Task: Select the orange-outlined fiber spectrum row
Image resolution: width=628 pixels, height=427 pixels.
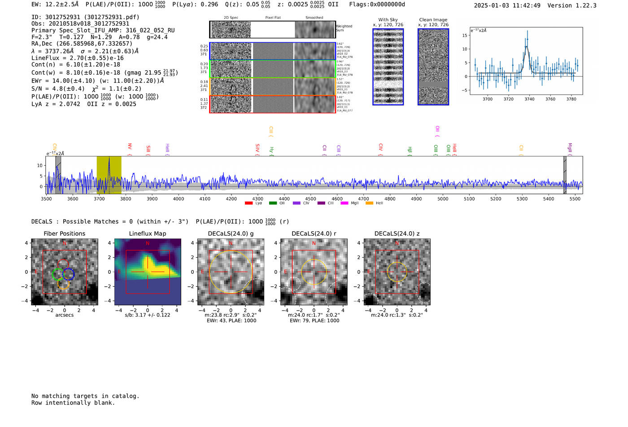Action: coord(273,86)
